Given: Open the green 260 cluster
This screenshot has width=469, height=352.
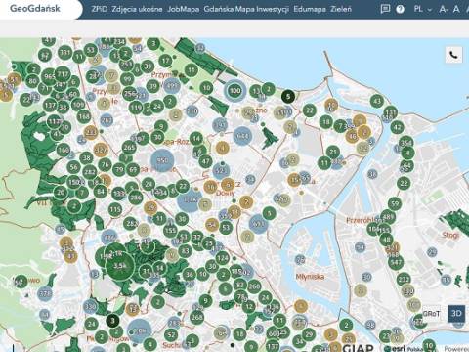Looking at the screenshot, I should 254,286.
